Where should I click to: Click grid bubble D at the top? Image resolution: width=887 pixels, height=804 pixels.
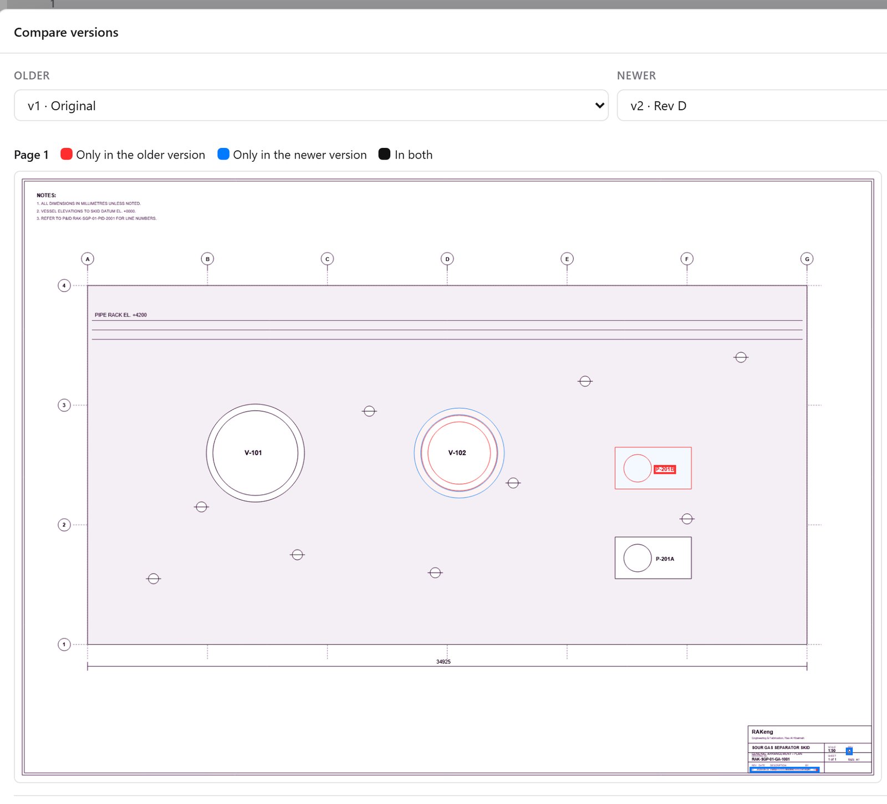pyautogui.click(x=447, y=259)
